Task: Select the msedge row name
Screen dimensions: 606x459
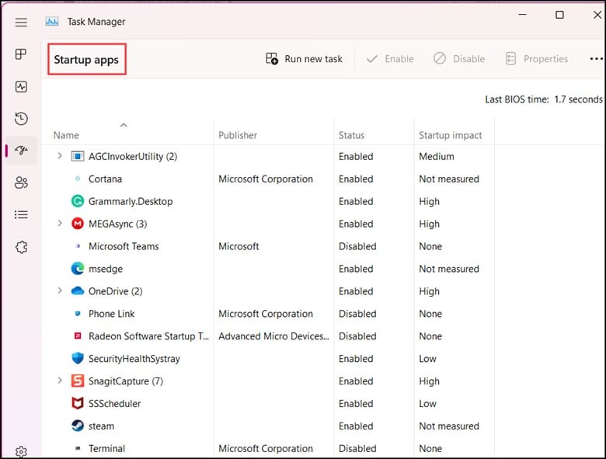Action: point(106,269)
